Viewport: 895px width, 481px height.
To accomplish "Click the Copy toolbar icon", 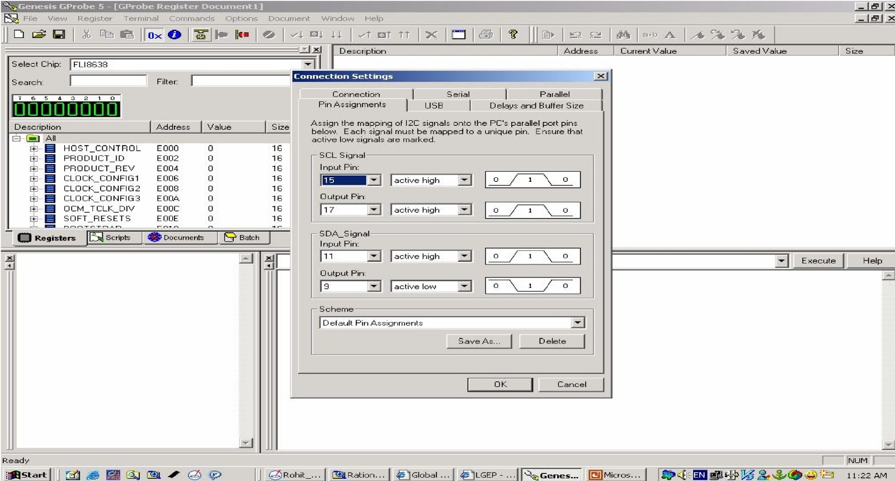I will pyautogui.click(x=106, y=35).
